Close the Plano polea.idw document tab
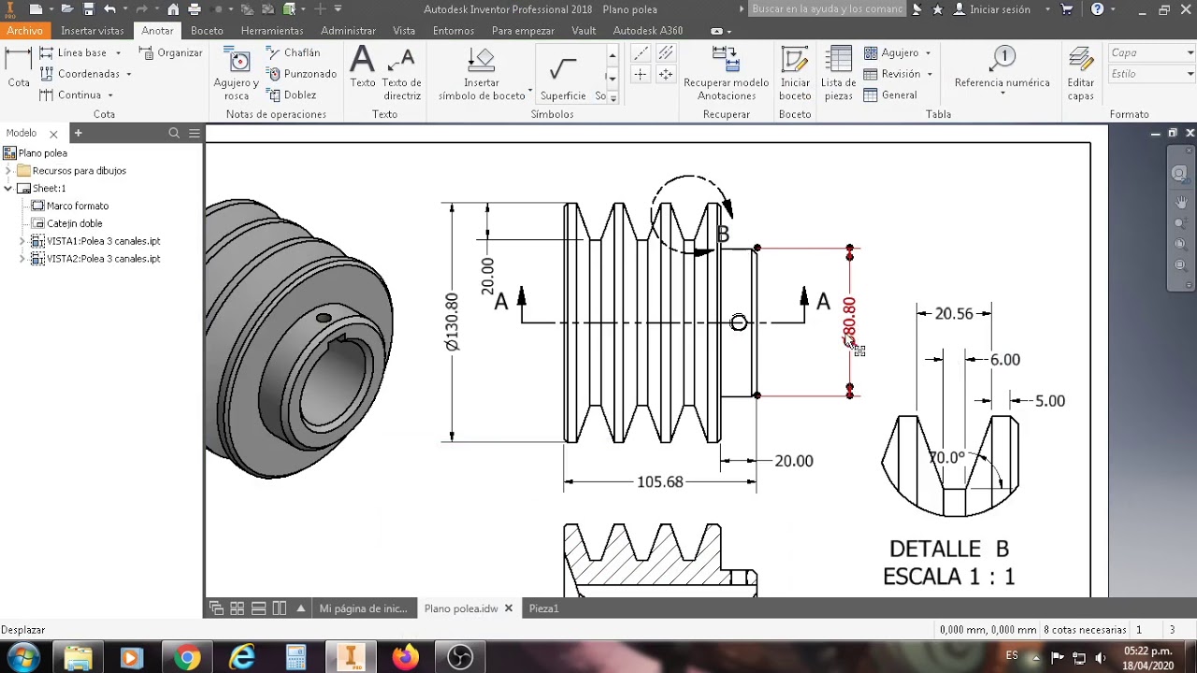 509,609
